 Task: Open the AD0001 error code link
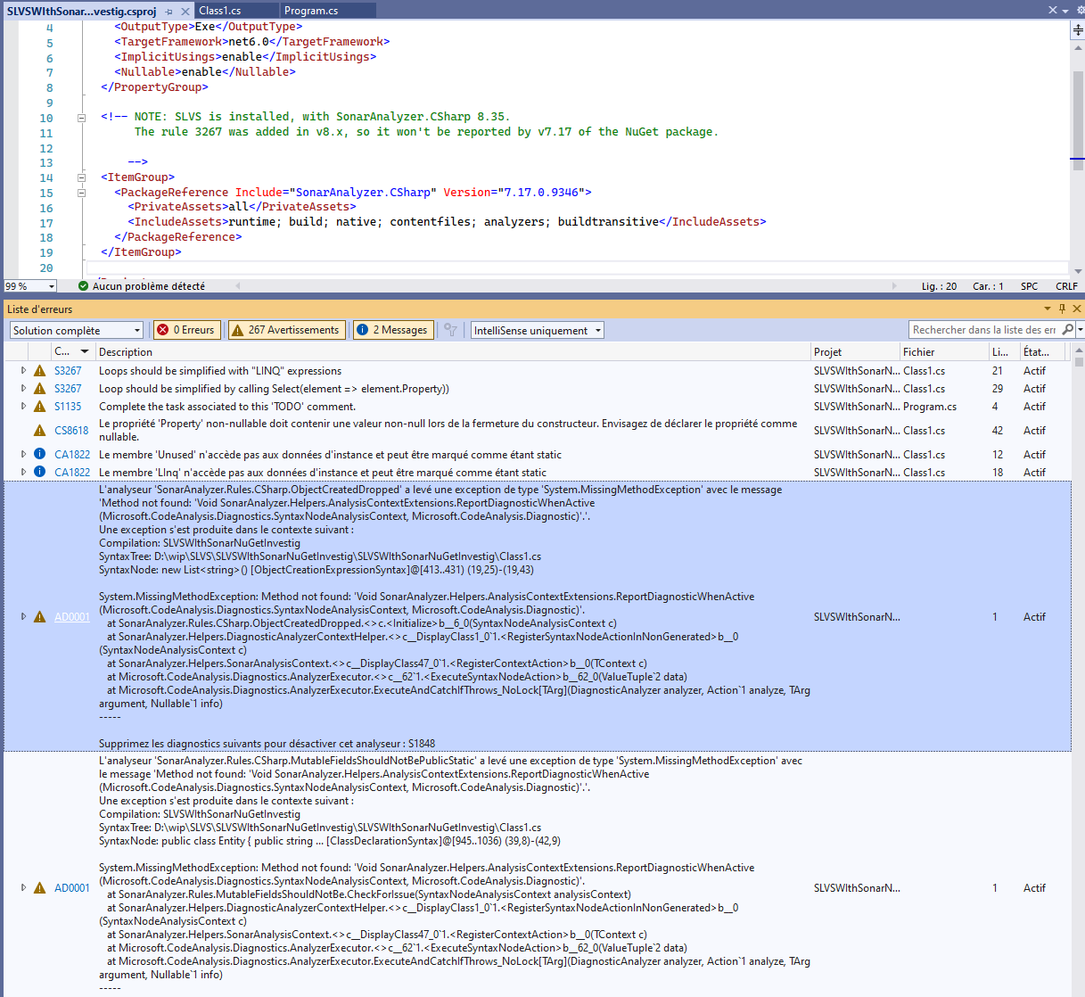click(x=71, y=616)
